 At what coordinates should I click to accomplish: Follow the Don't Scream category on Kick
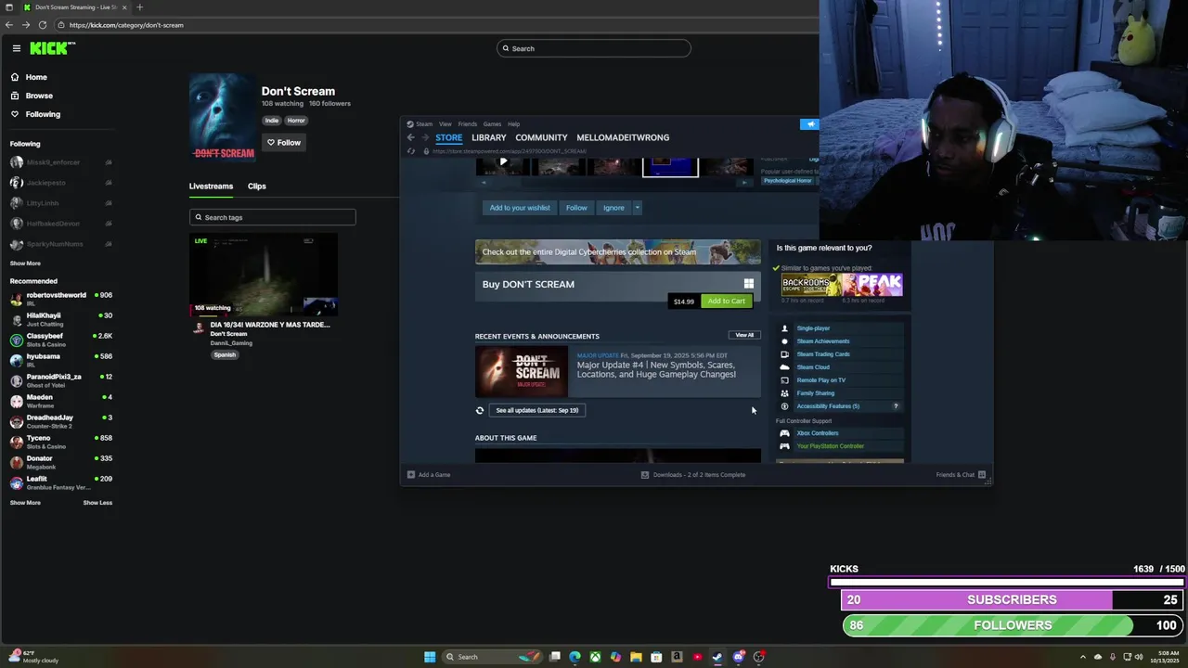coord(284,143)
